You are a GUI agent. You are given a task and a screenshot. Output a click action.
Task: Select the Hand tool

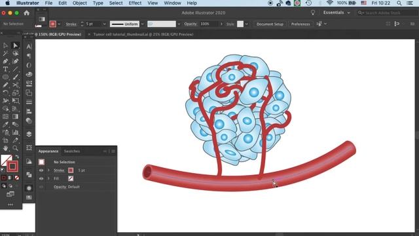[5, 148]
